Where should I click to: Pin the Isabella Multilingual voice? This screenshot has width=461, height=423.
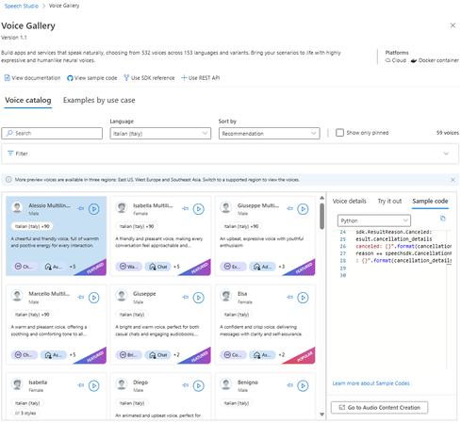[x=186, y=208]
